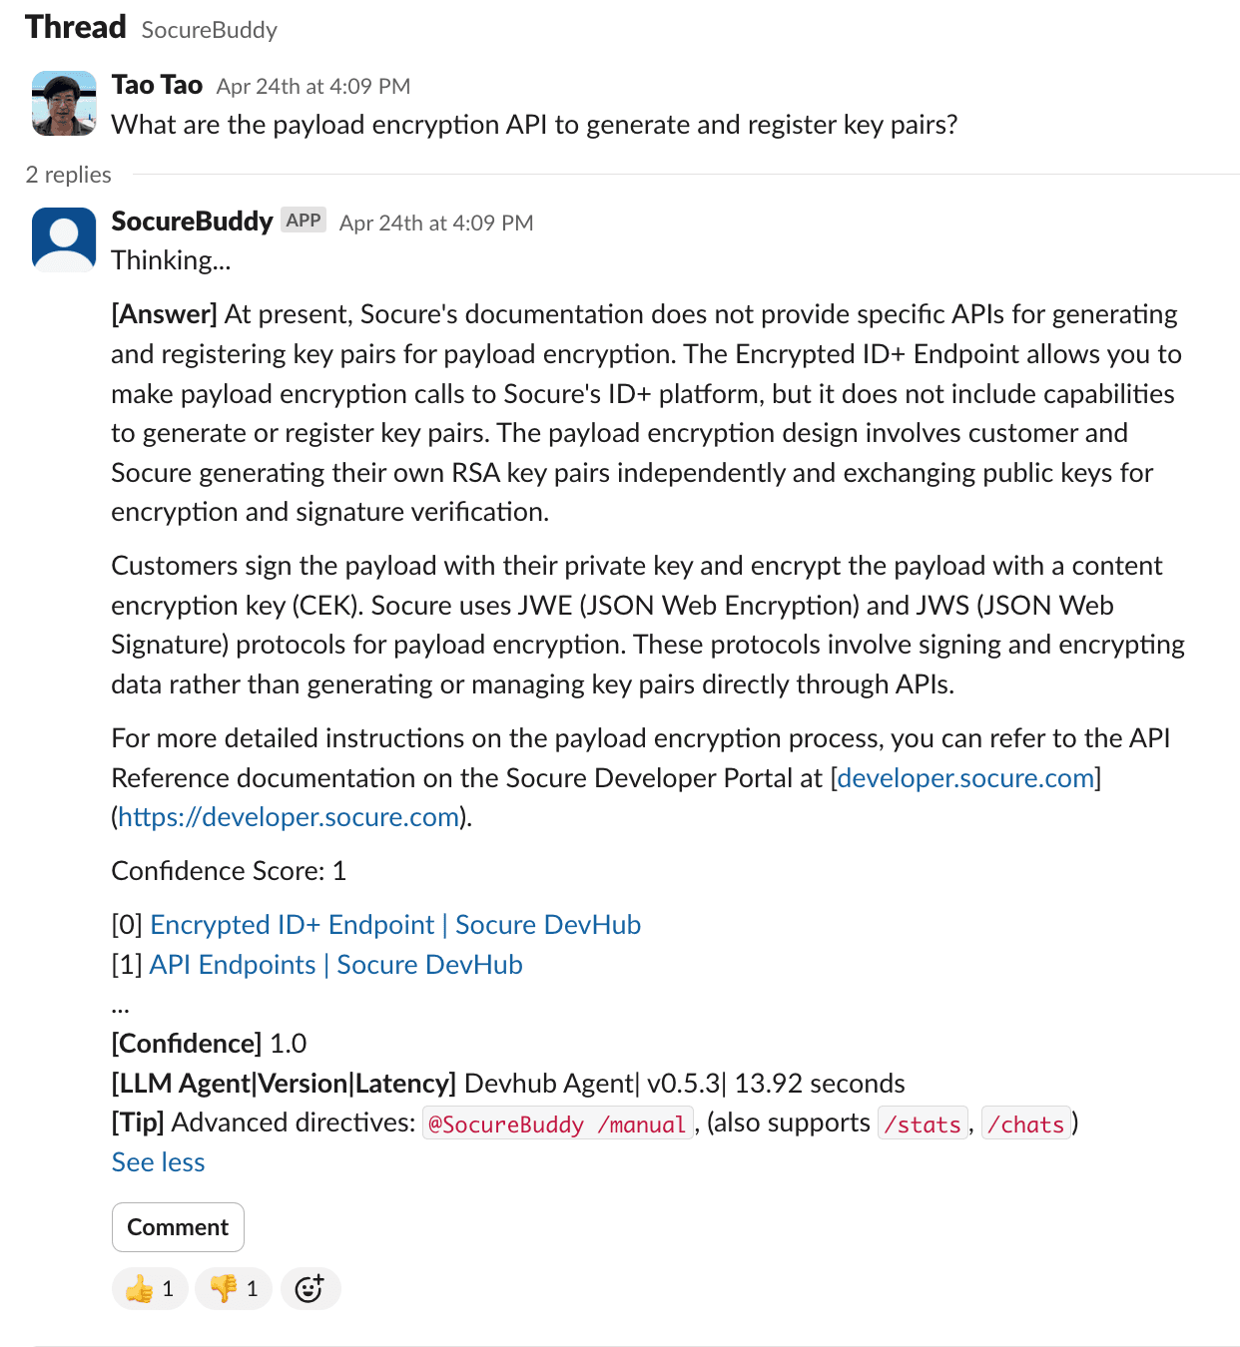
Task: Open the https://developer.socure.com URL
Action: 289,817
